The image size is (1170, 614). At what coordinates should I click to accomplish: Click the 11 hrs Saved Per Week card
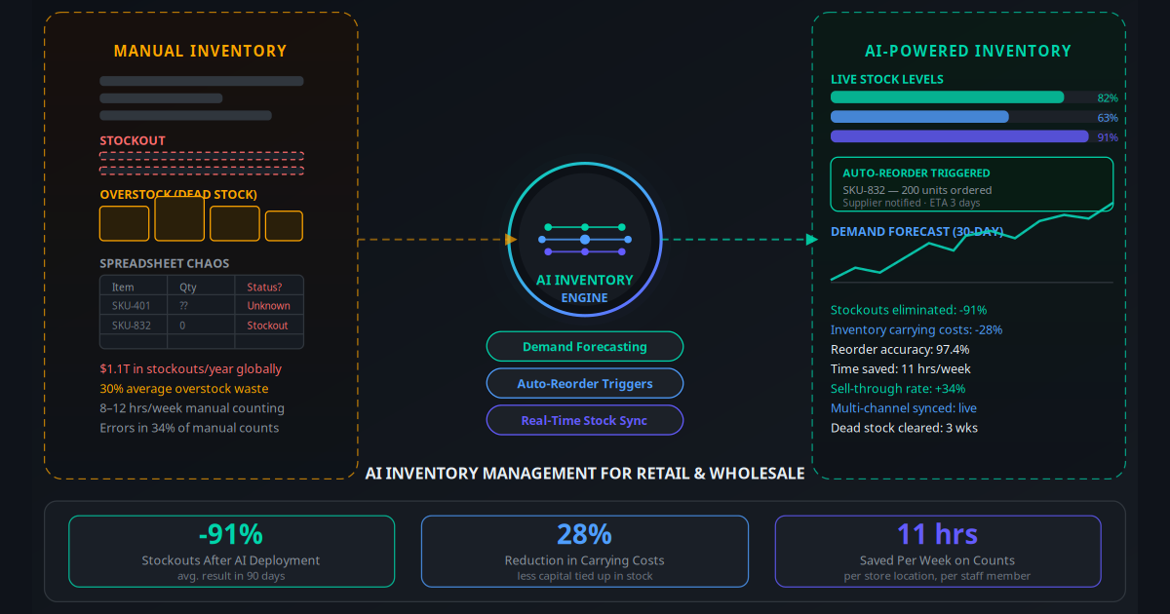pos(938,551)
